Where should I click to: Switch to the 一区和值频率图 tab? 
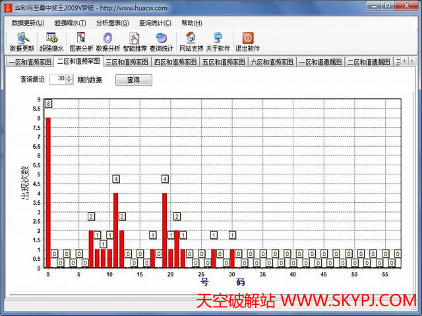pyautogui.click(x=30, y=63)
